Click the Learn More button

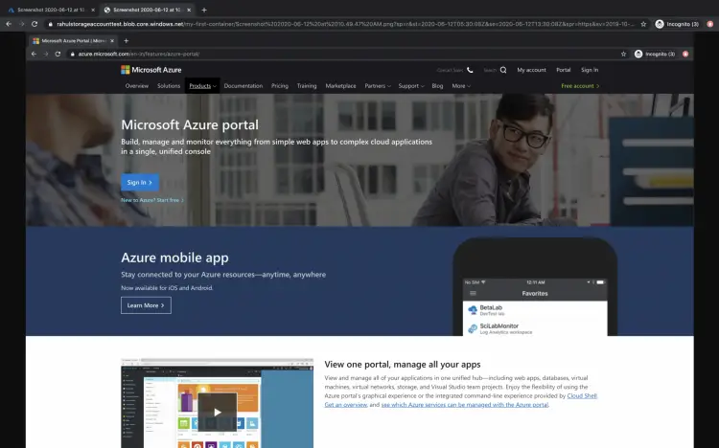(x=146, y=305)
